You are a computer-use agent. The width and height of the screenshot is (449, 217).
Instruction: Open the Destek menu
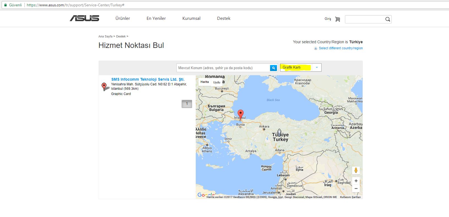point(224,18)
